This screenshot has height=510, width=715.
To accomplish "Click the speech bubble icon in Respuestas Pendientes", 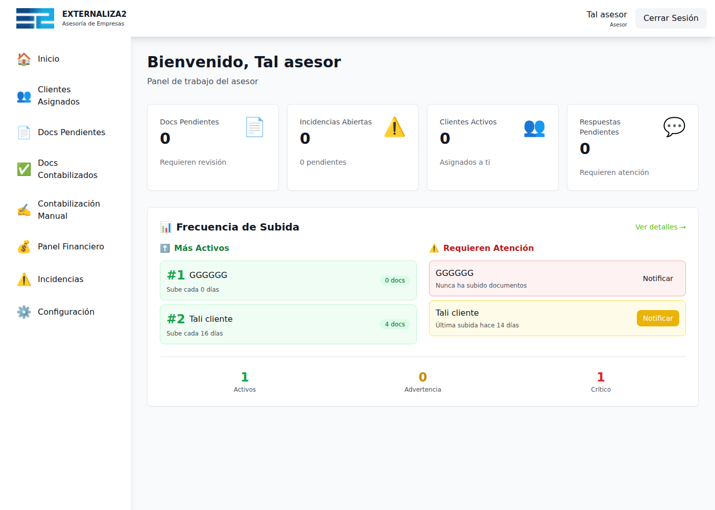I will (674, 127).
